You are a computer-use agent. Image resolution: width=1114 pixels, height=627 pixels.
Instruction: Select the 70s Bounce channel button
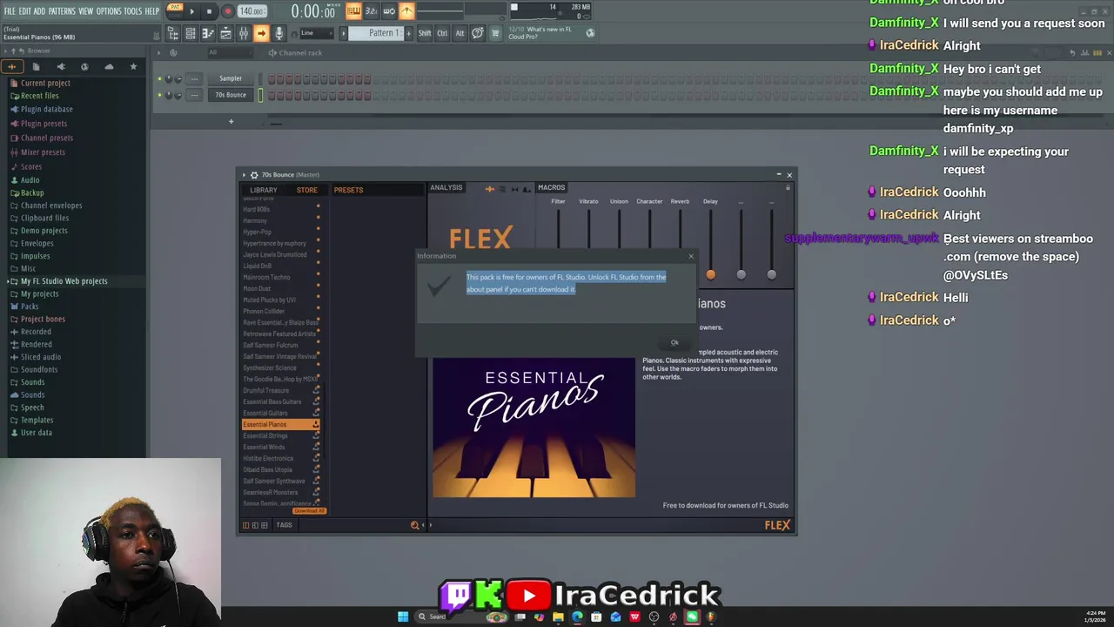(231, 95)
